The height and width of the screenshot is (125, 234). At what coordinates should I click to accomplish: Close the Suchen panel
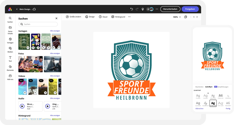[56, 18]
